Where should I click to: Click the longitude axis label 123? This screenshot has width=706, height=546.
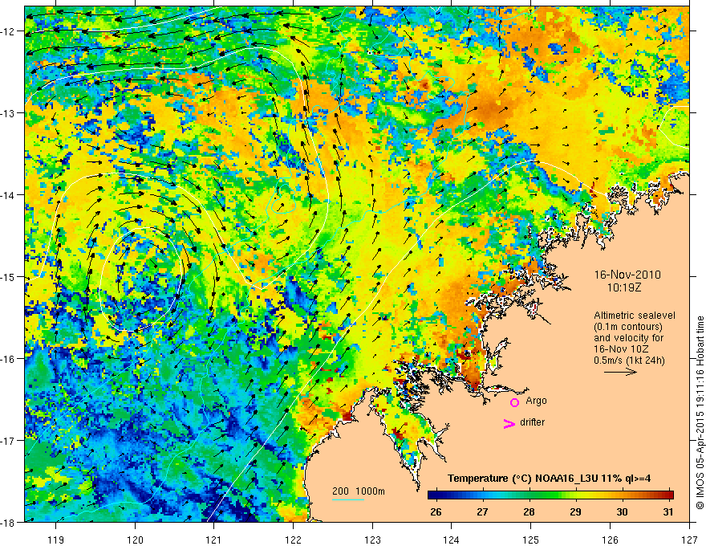click(372, 540)
